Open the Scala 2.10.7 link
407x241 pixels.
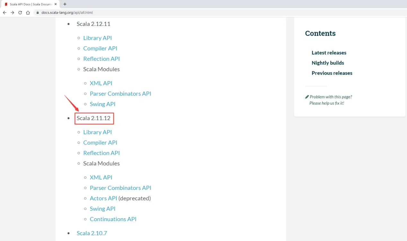coord(92,233)
